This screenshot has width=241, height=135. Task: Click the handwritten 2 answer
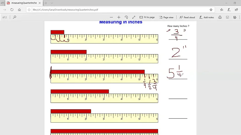coord(176,52)
